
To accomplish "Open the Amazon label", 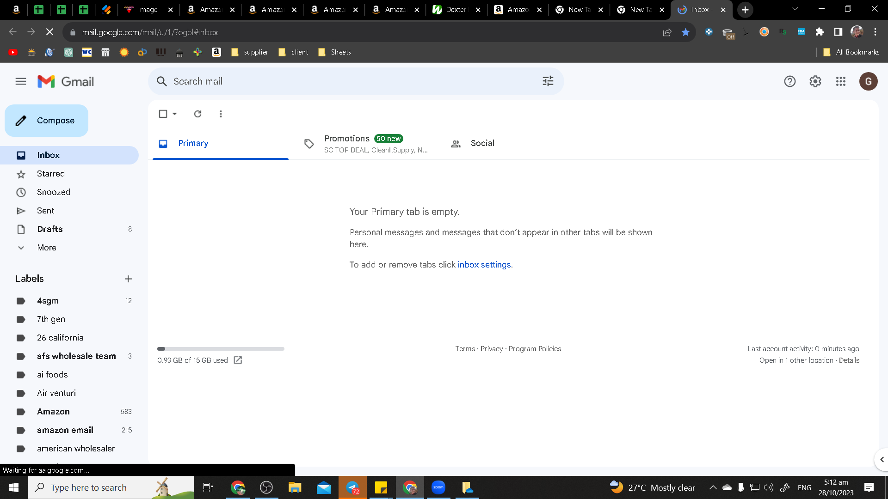I will 69,412.
